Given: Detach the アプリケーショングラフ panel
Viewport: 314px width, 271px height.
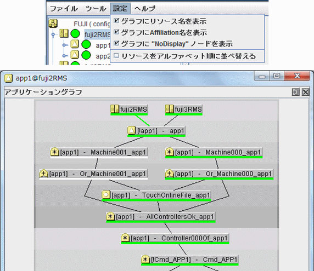Looking at the screenshot, I should 295,92.
